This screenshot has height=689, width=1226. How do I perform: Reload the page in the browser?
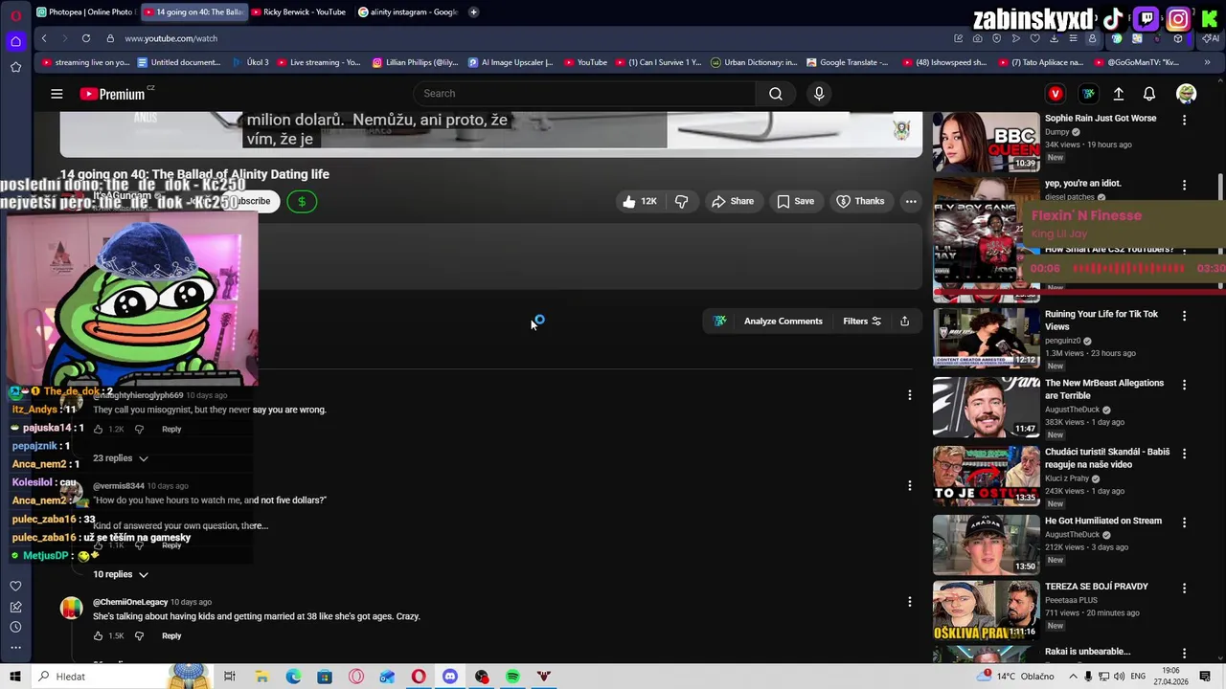(x=86, y=38)
